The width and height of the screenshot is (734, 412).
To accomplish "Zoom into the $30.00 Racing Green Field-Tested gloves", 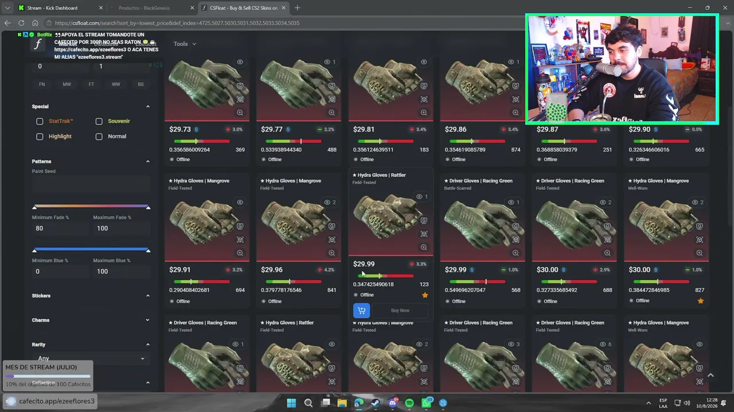I will (x=607, y=253).
